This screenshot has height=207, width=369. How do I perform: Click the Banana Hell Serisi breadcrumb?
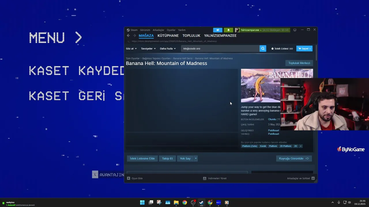tap(183, 58)
